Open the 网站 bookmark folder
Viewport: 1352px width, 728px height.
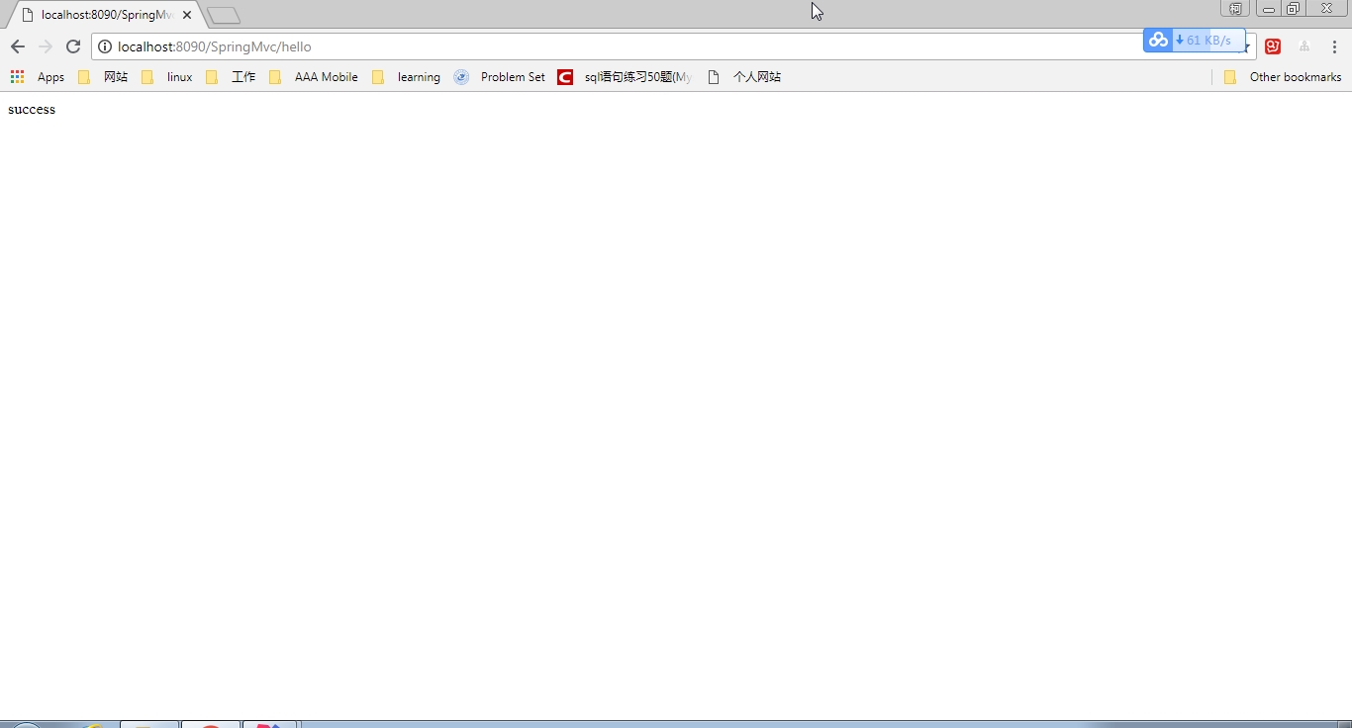coord(103,77)
